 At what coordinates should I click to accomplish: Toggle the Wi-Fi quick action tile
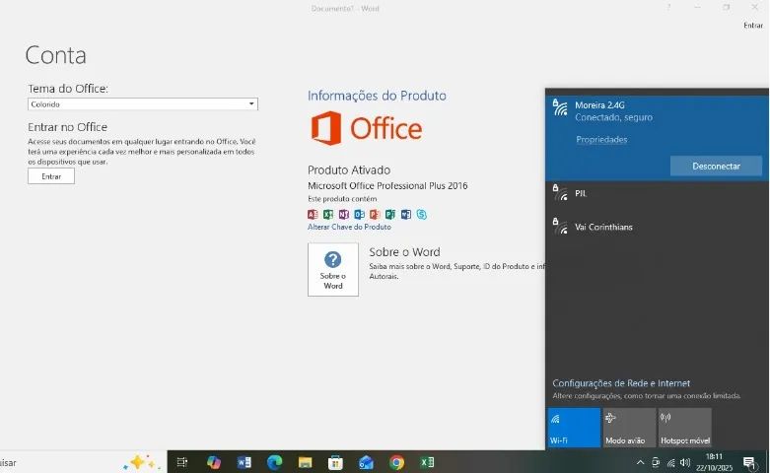[x=574, y=428]
